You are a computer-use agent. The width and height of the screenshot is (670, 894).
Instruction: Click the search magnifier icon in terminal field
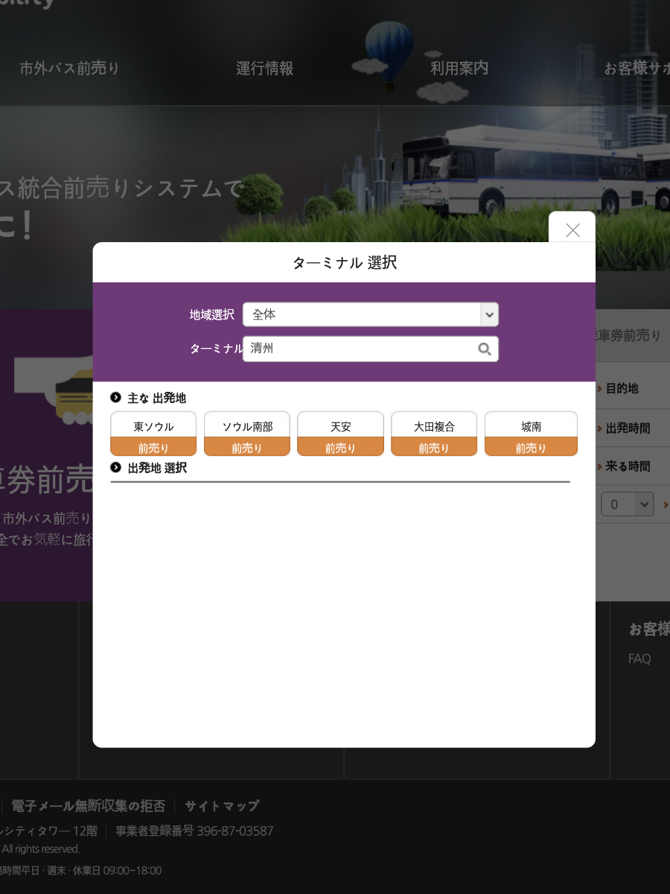point(485,349)
